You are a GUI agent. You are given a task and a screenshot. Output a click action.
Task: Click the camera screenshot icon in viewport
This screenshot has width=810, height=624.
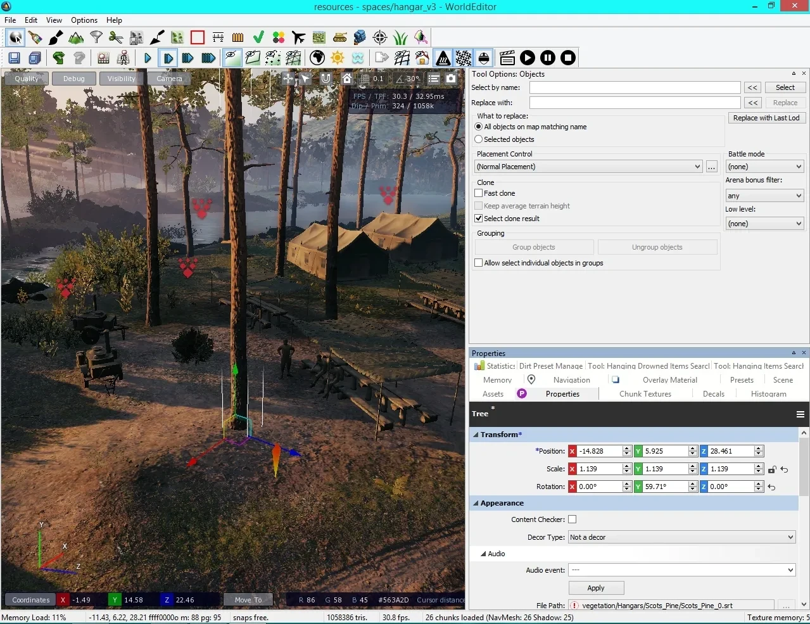click(451, 79)
